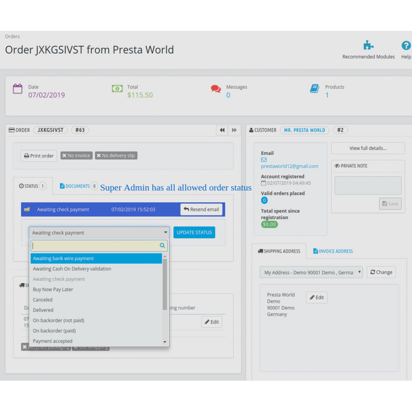The width and height of the screenshot is (412, 412).
Task: Save the private note
Action: 390,204
